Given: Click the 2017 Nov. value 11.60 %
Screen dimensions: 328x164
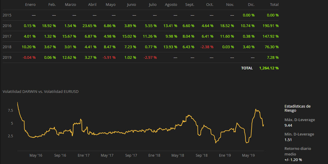Looking at the screenshot, I should click(227, 36).
